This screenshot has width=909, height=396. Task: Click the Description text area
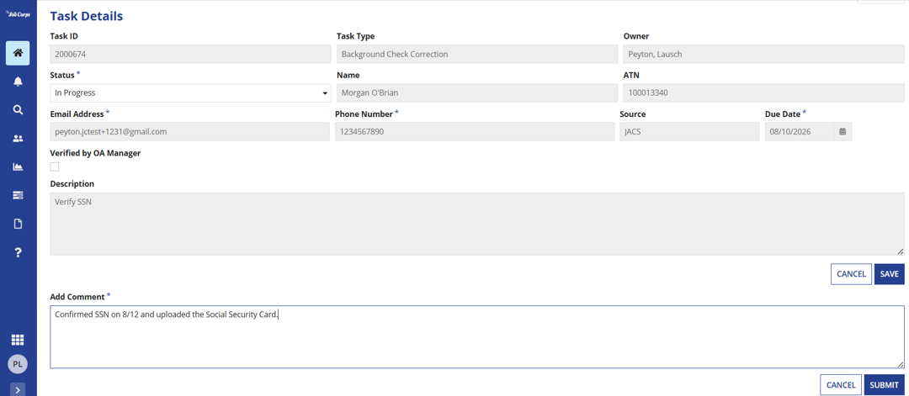pos(477,224)
